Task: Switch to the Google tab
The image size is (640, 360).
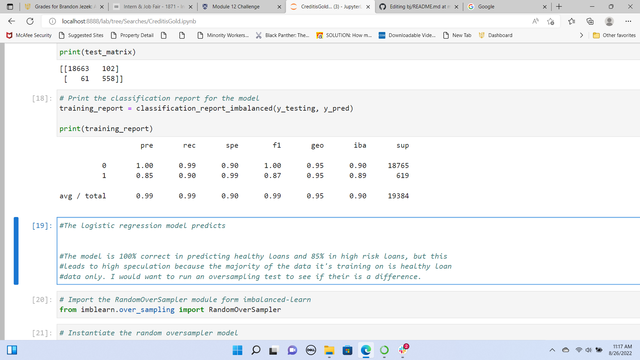Action: [486, 7]
